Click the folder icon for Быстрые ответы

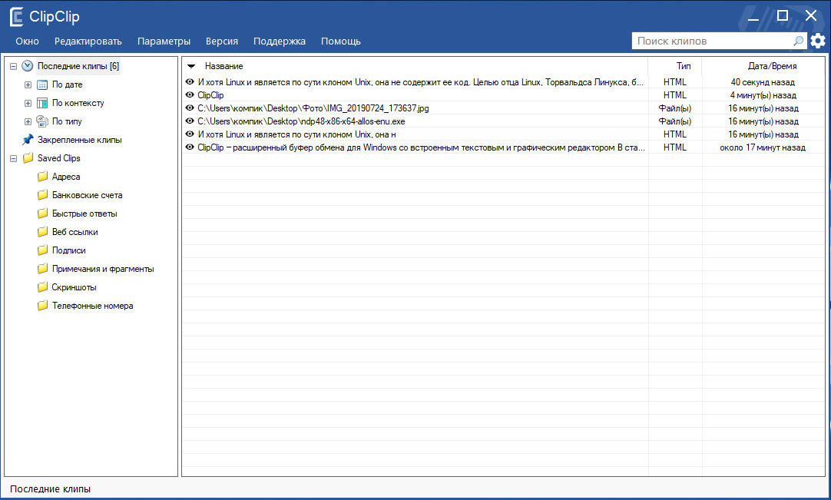coord(42,214)
